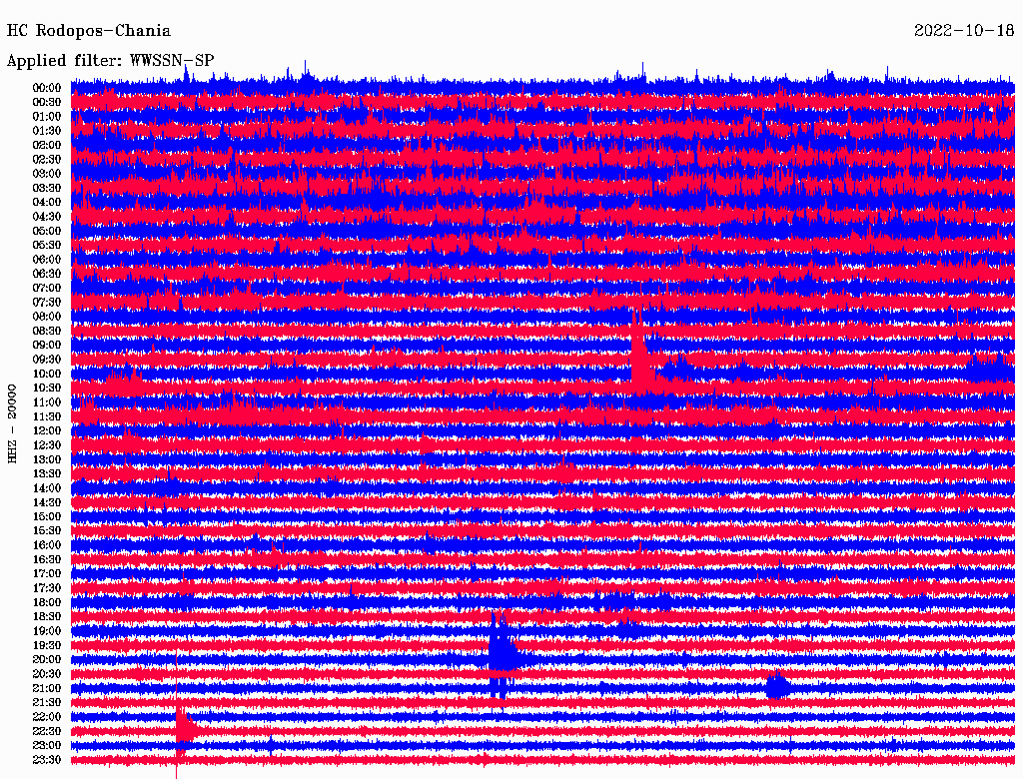Click the 00:00 time label
Image resolution: width=1023 pixels, height=779 pixels.
(x=47, y=88)
